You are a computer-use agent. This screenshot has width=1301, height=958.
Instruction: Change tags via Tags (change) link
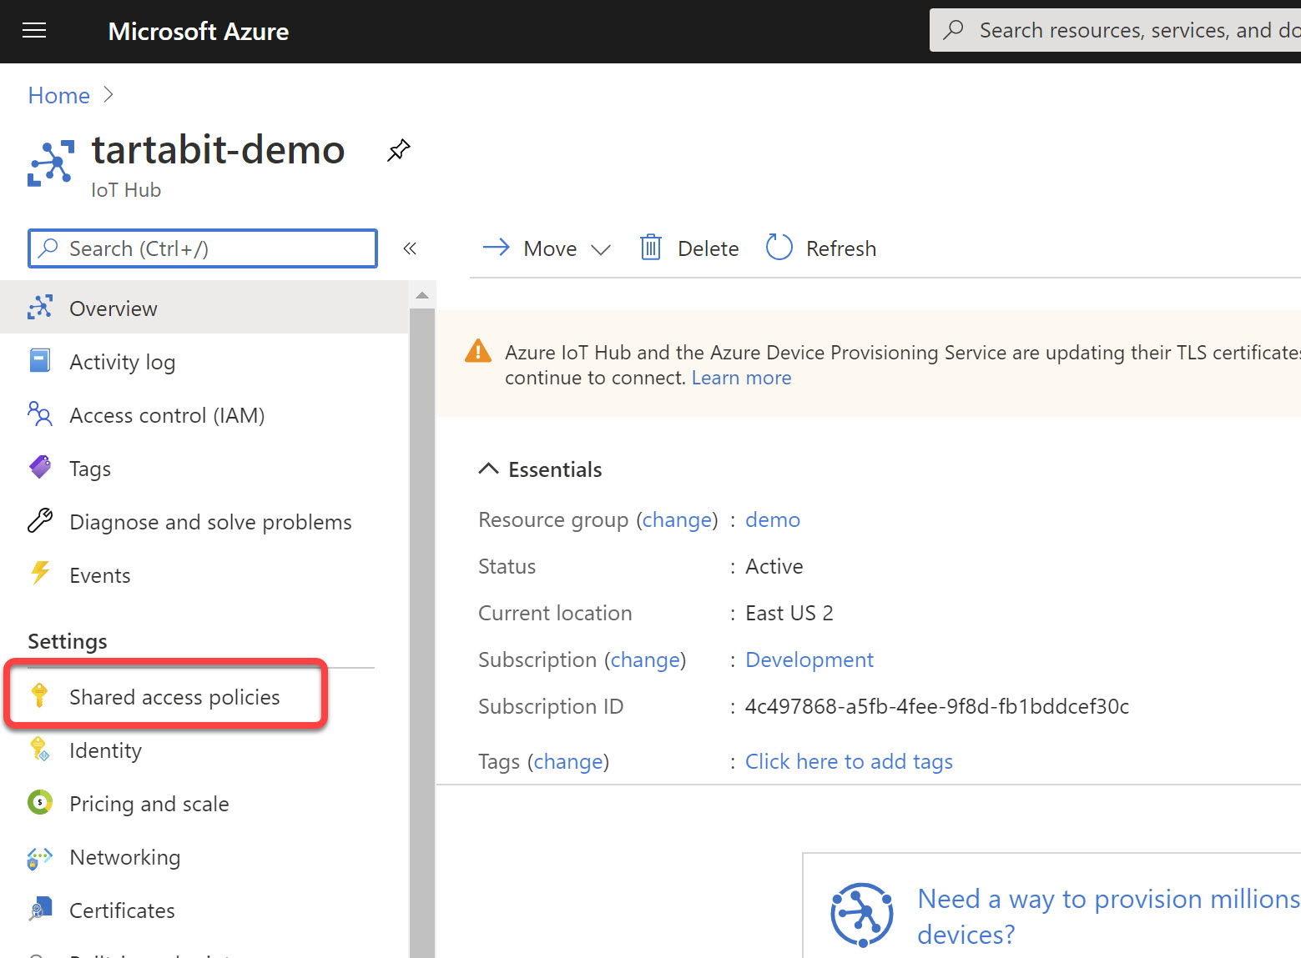568,761
